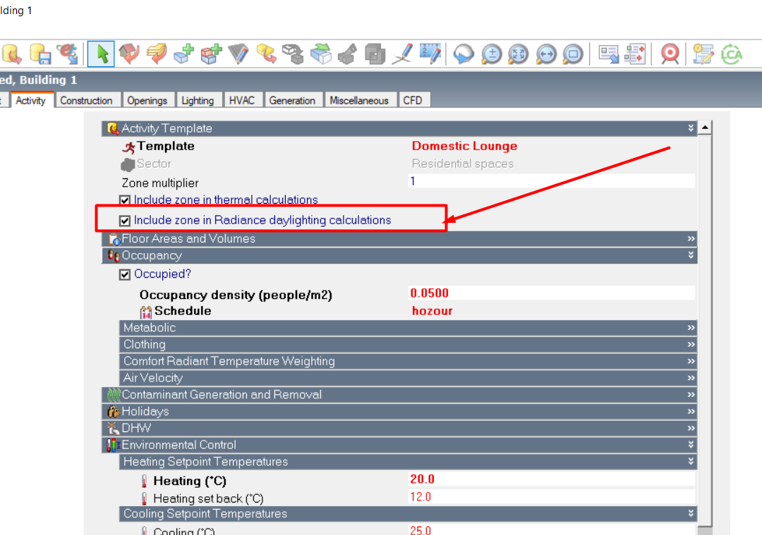Collapse the Environmental Control section

[691, 445]
